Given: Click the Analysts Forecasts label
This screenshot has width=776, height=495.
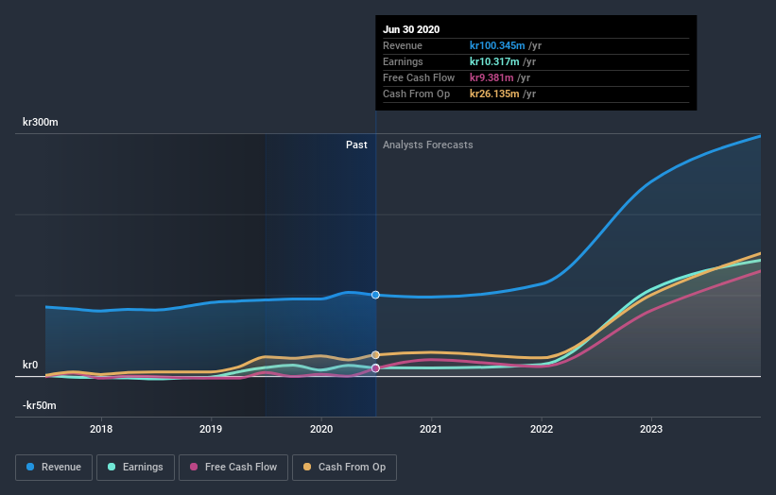Looking at the screenshot, I should pos(427,145).
